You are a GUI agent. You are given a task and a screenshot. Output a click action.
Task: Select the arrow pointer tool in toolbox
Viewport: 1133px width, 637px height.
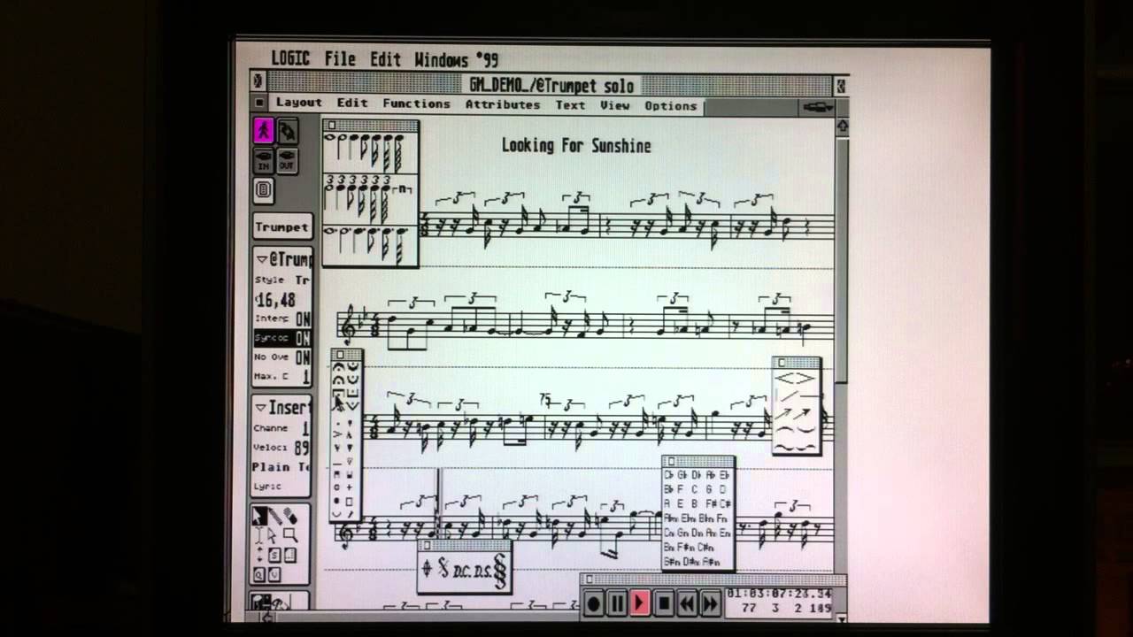pyautogui.click(x=259, y=516)
